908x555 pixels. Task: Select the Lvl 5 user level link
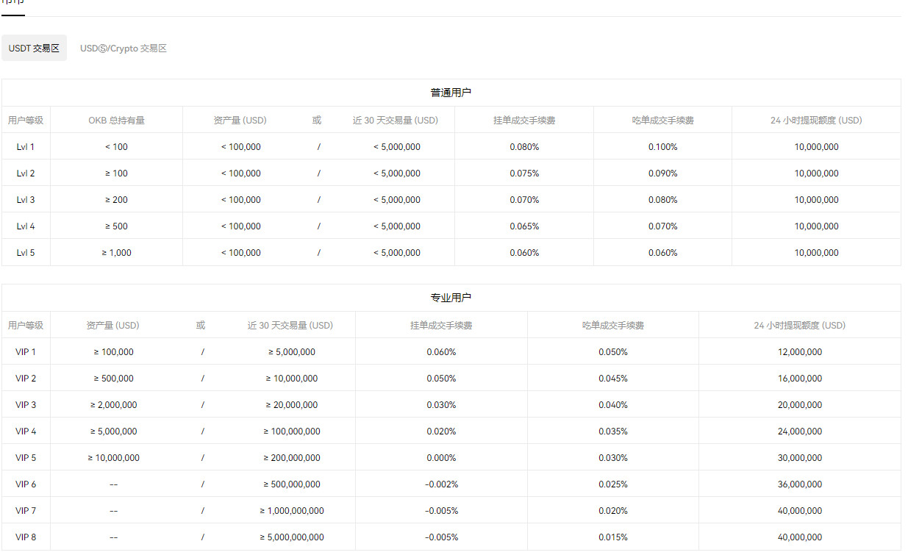(x=26, y=252)
